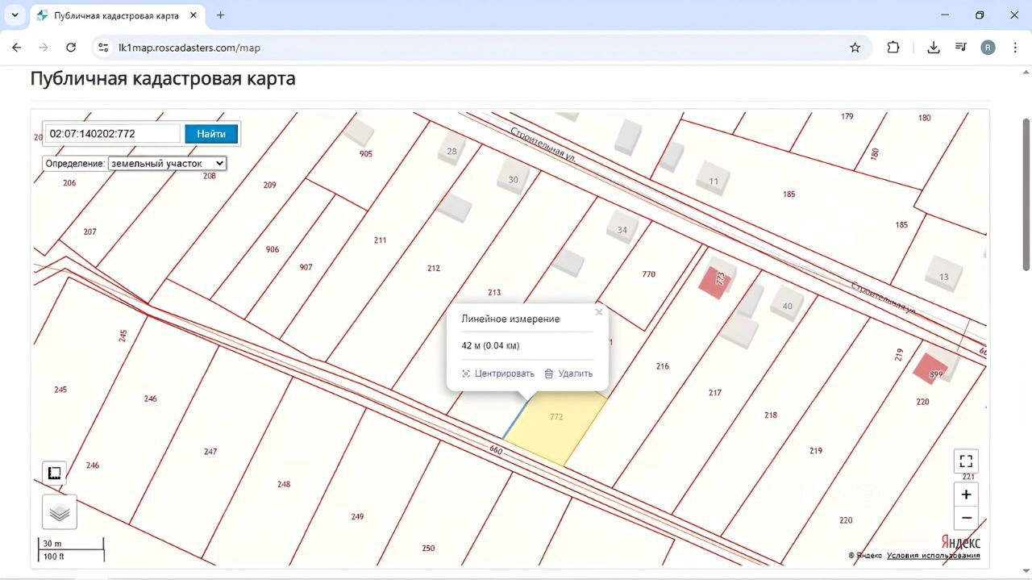Viewport: 1032px width, 580px height.
Task: Bookmark this page with star icon
Action: [855, 48]
